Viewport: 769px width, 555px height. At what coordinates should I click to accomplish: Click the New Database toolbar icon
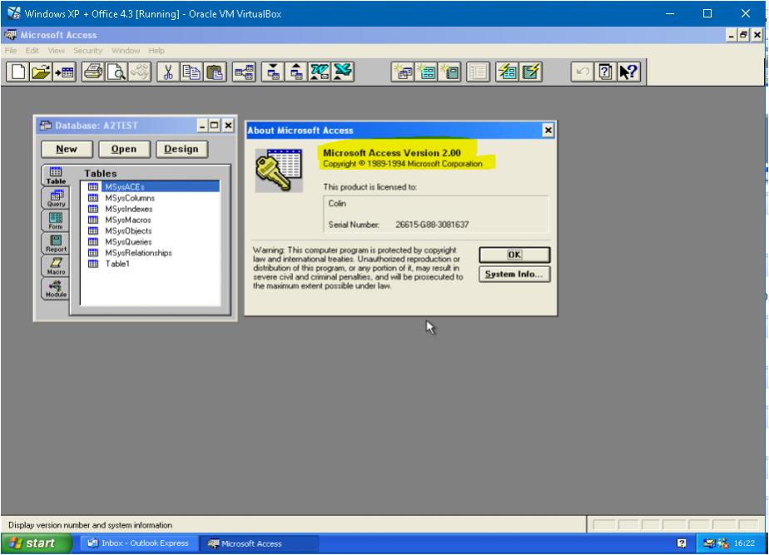coord(17,72)
